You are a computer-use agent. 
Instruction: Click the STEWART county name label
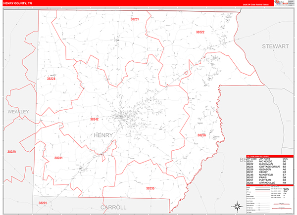click(x=275, y=46)
